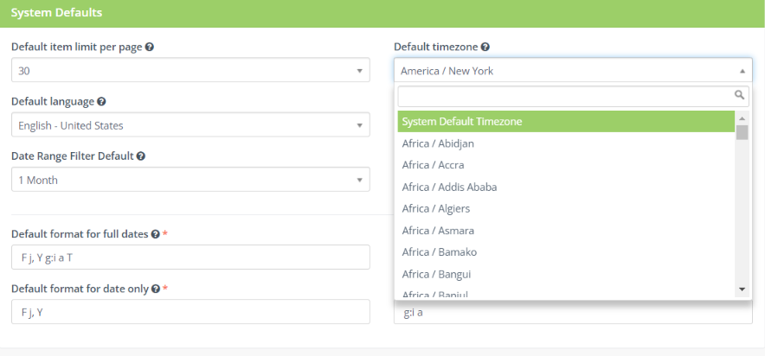Click help icon beside Default language
This screenshot has height=356, width=765.
[x=102, y=101]
